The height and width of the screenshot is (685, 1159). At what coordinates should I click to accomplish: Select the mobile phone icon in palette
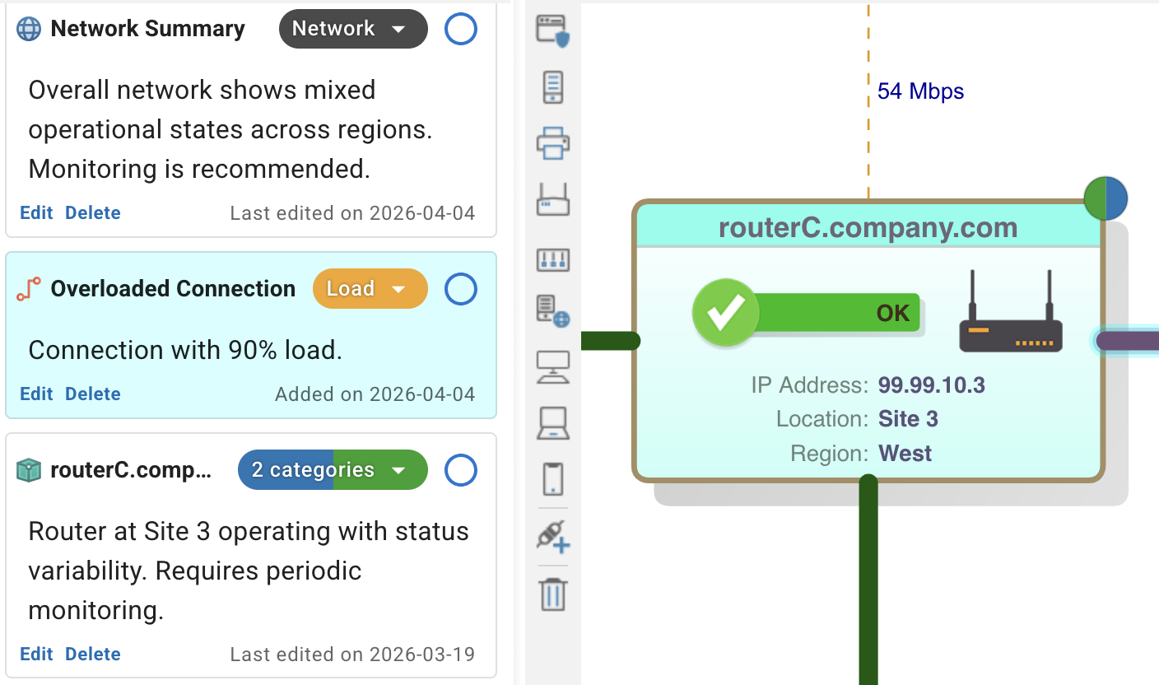[x=553, y=479]
